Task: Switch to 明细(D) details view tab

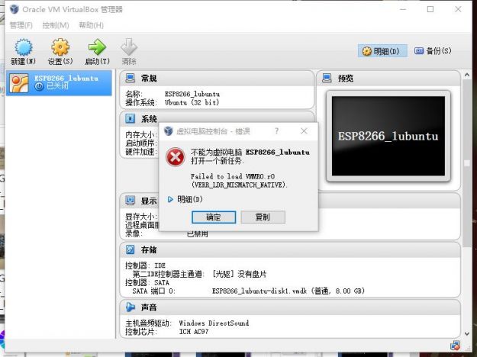Action: click(382, 51)
